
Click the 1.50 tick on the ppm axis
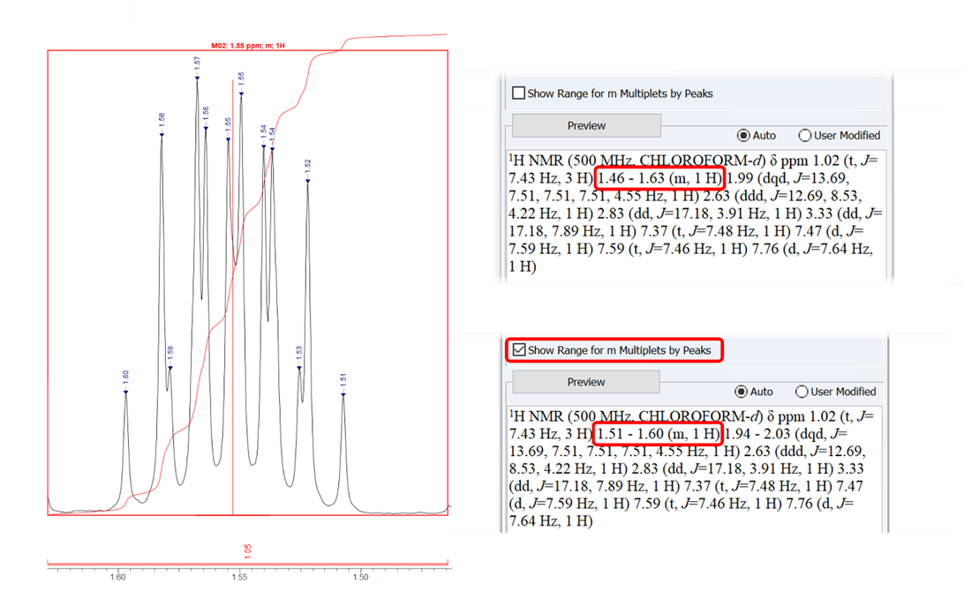[x=360, y=579]
